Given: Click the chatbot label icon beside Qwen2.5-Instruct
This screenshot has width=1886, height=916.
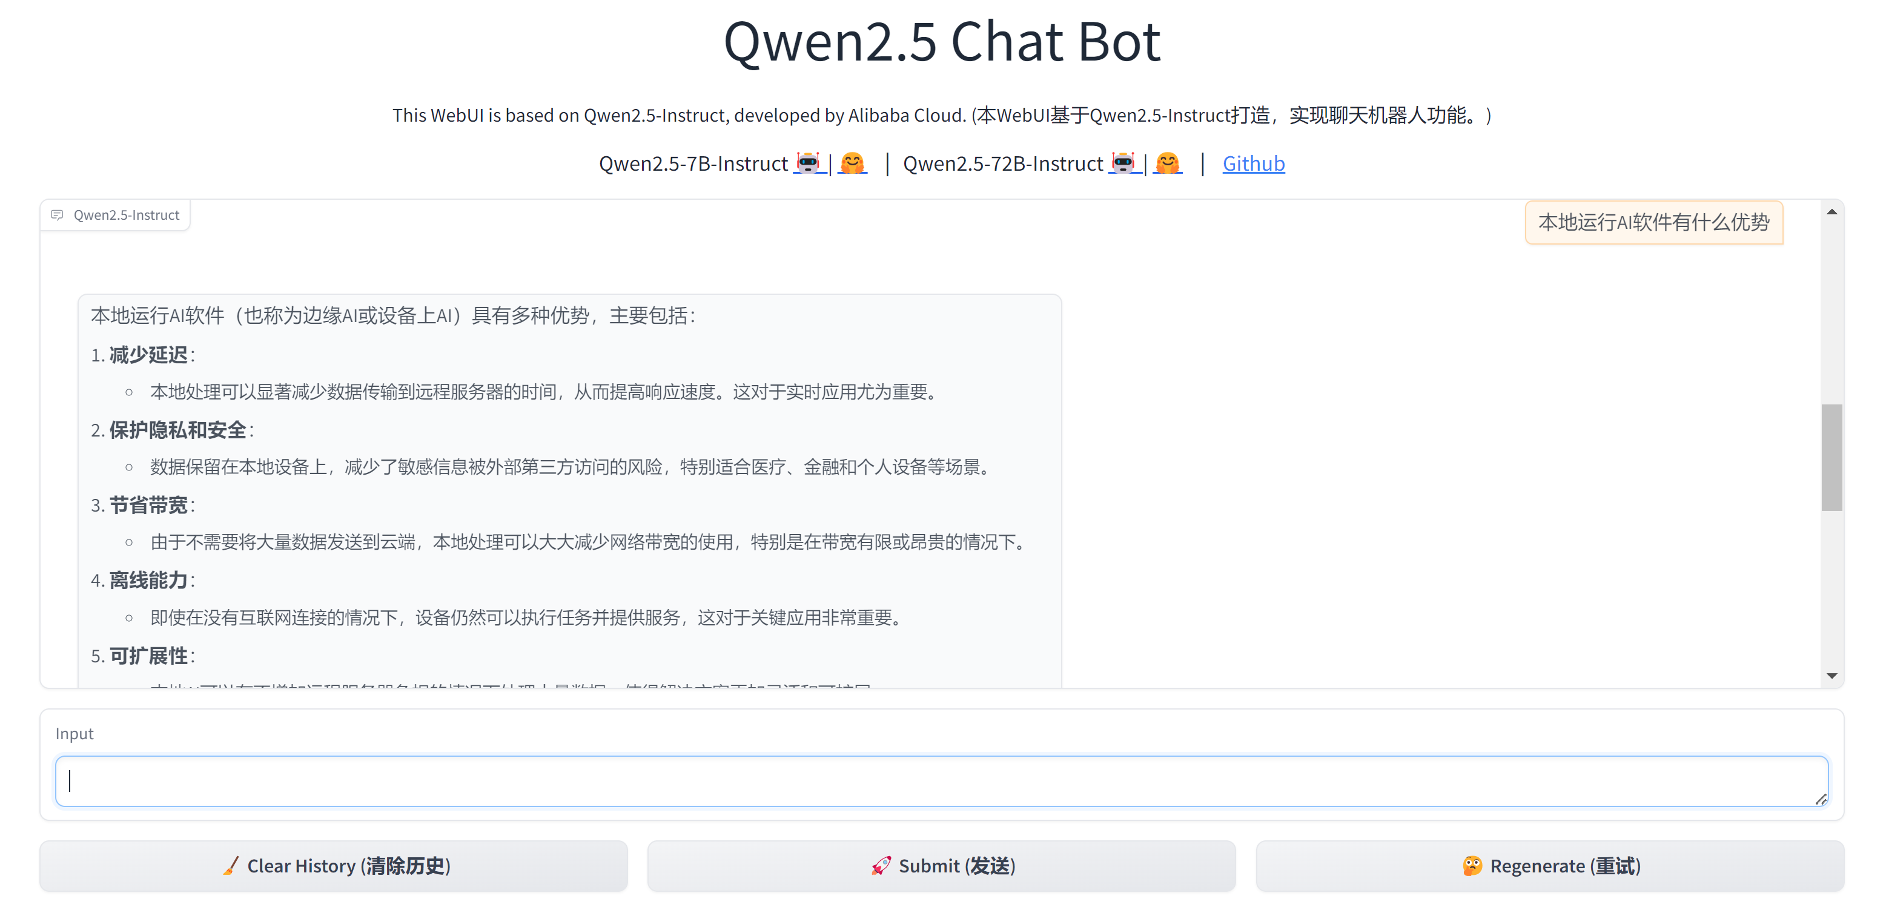Looking at the screenshot, I should tap(57, 214).
